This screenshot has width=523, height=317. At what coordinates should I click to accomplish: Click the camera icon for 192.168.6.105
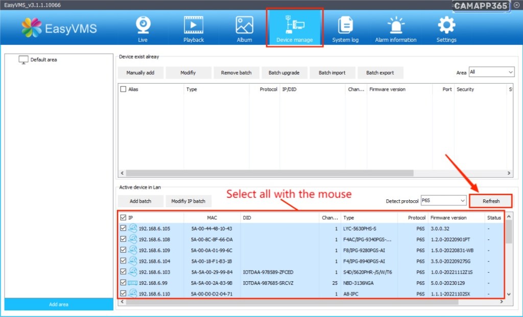click(x=132, y=228)
